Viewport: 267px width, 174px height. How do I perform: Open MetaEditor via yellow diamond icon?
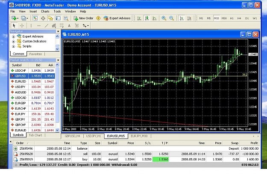coord(98,18)
